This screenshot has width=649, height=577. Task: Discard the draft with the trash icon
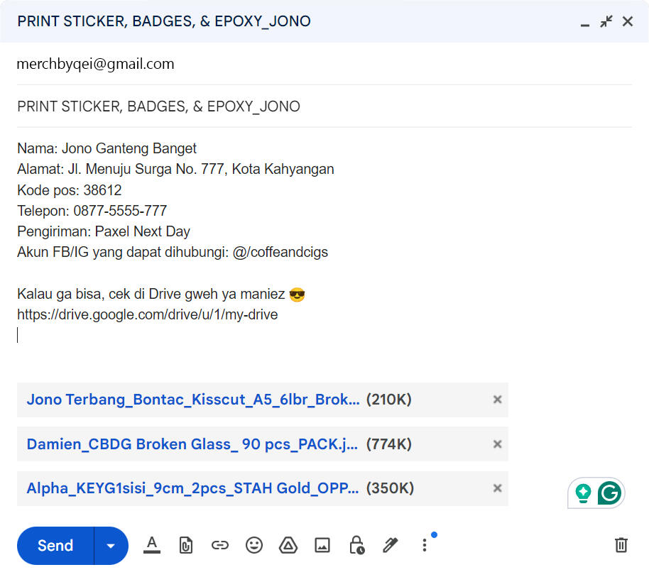[621, 545]
